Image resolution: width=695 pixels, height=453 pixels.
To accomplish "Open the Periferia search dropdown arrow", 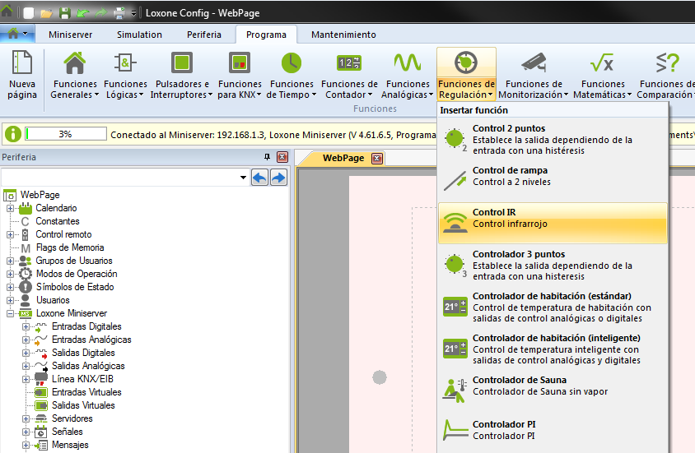I will [x=242, y=178].
